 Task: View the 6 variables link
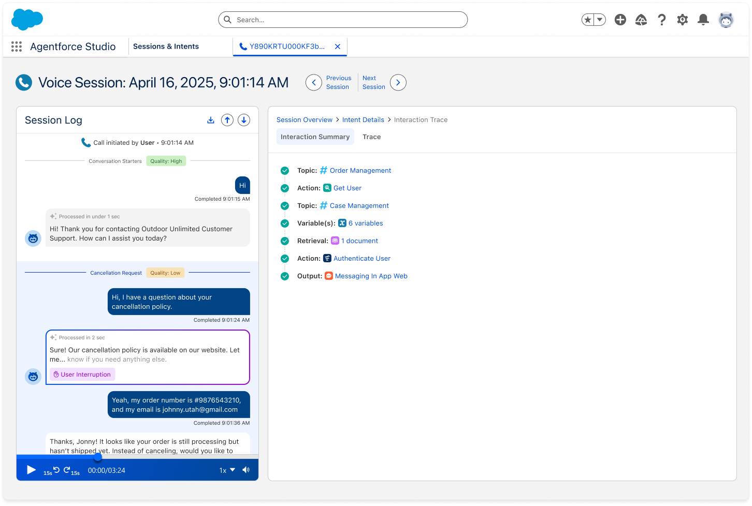366,223
